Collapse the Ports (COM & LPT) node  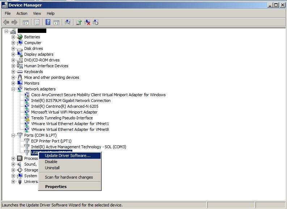click(x=13, y=136)
